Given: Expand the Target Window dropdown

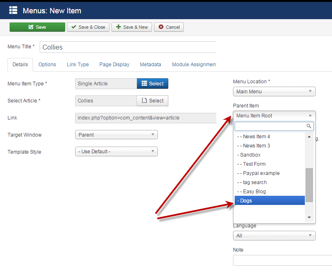Looking at the screenshot, I should 116,135.
